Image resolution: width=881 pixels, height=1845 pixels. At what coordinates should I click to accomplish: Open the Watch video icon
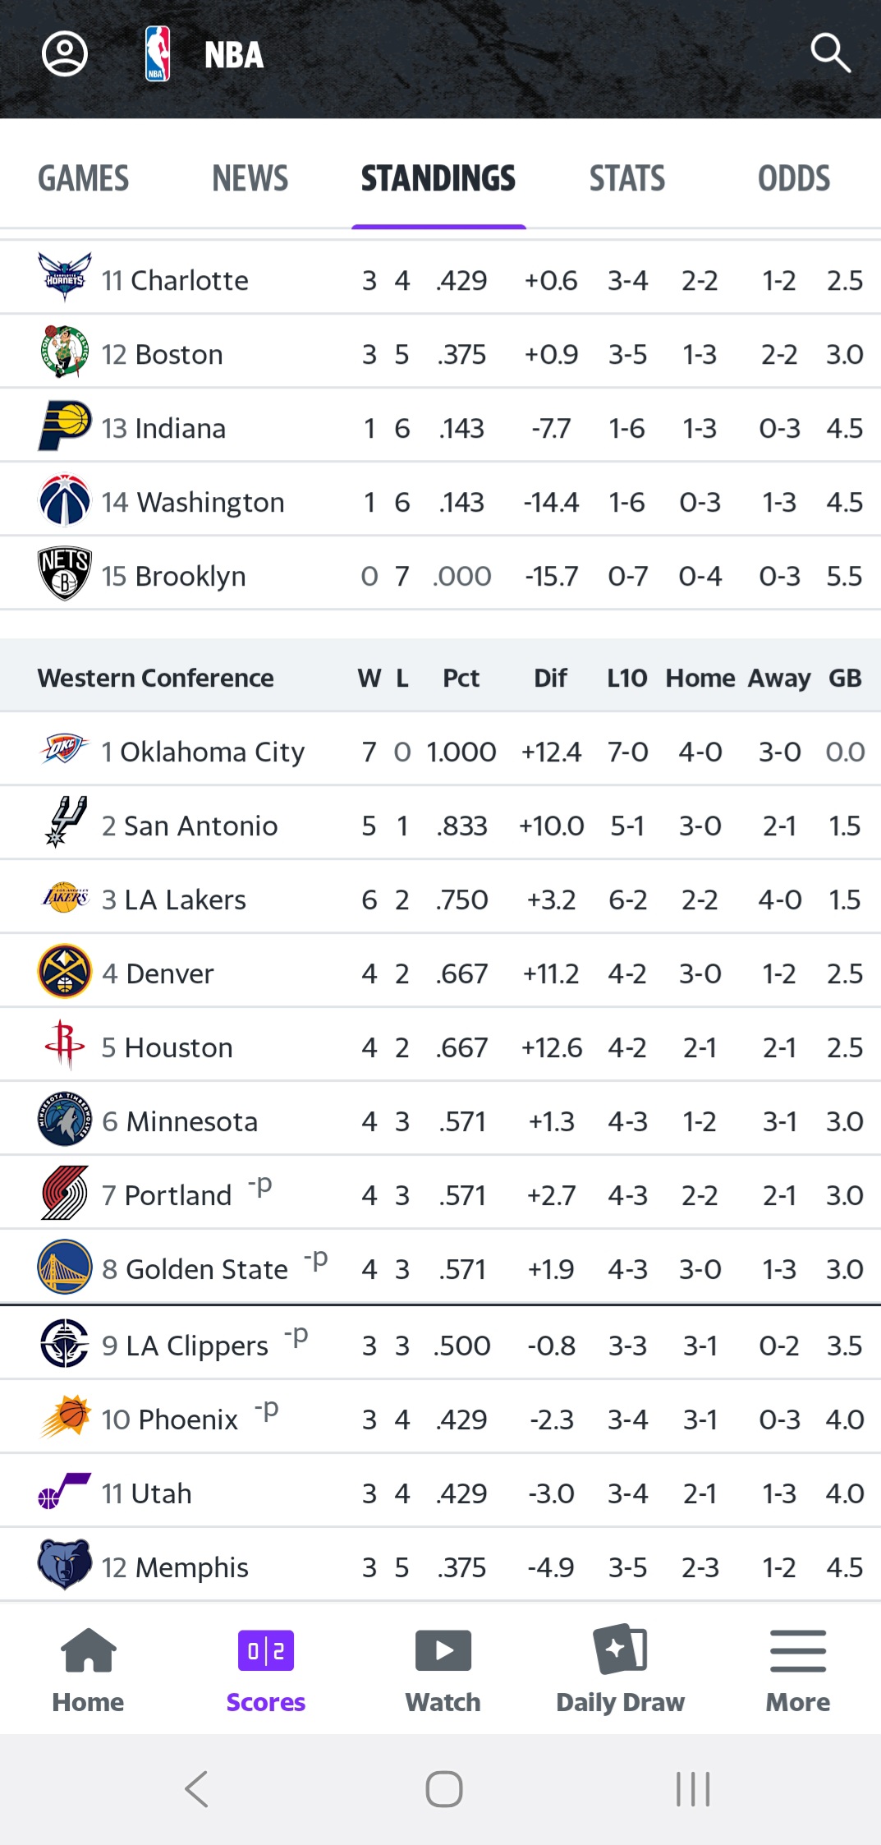click(443, 1651)
